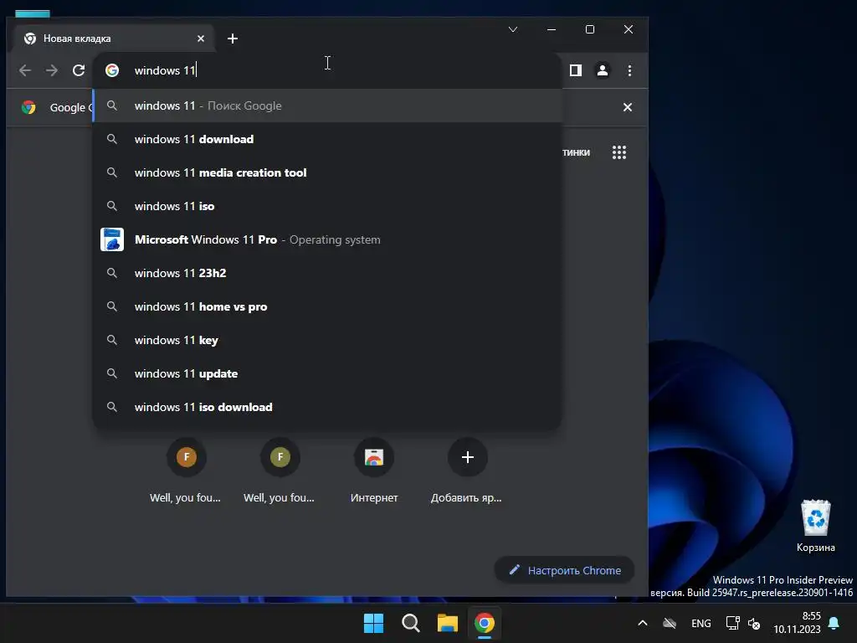Open the Chrome side panel
Viewport: 857px width, 643px height.
click(576, 70)
